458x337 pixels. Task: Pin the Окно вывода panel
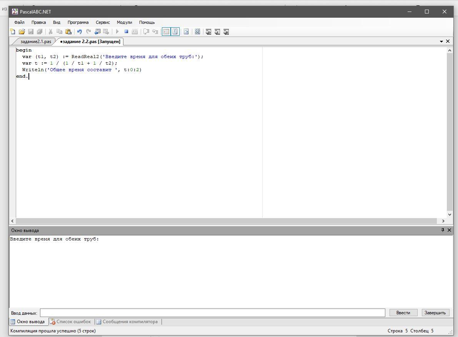(443, 230)
